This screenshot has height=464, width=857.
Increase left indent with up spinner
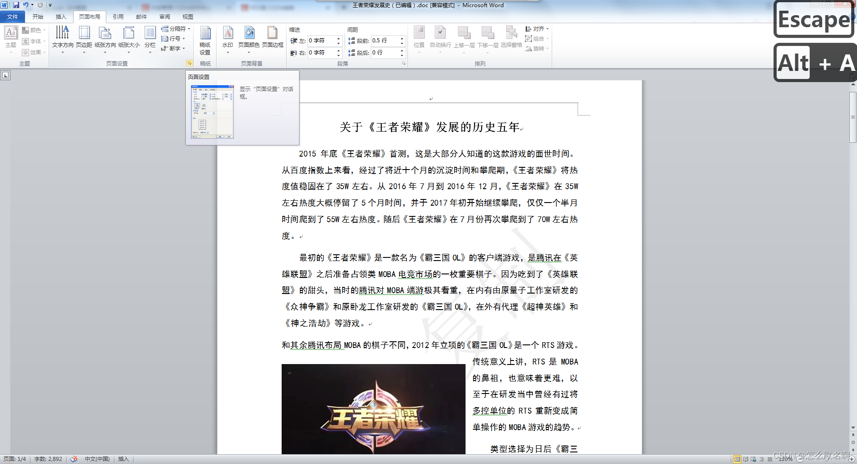338,38
